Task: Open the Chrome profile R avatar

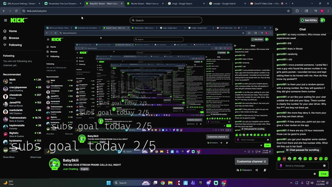Action: coord(322,11)
